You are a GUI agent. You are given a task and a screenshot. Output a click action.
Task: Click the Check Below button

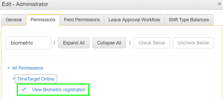point(152,43)
